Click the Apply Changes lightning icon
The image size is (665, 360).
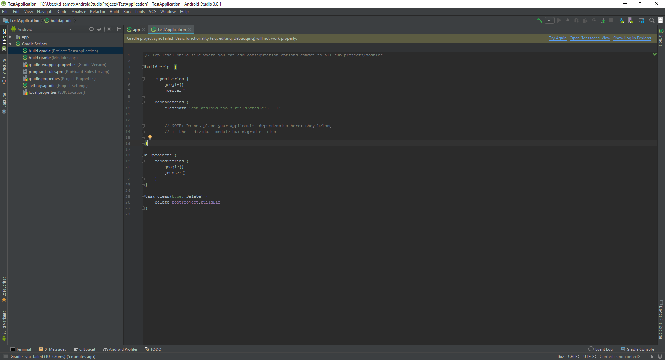568,20
